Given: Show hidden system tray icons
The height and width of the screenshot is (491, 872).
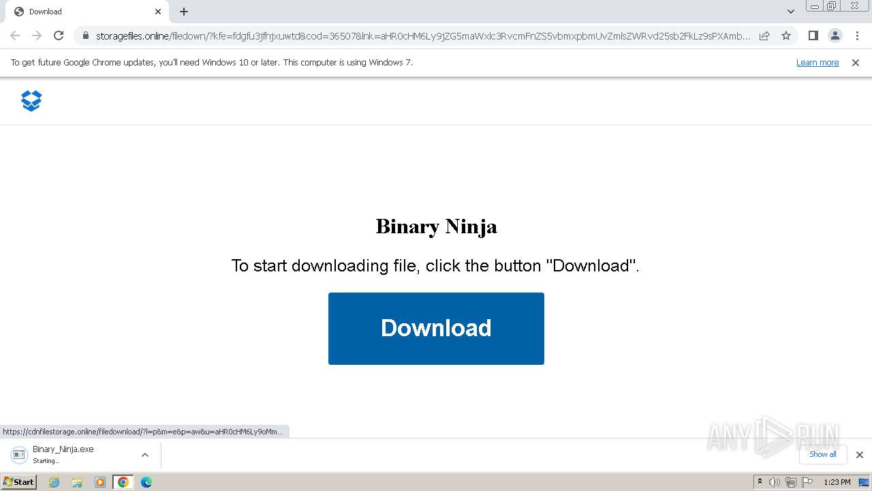Looking at the screenshot, I should 760,482.
